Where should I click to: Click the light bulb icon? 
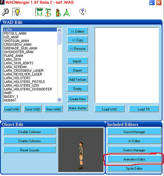[16, 12]
